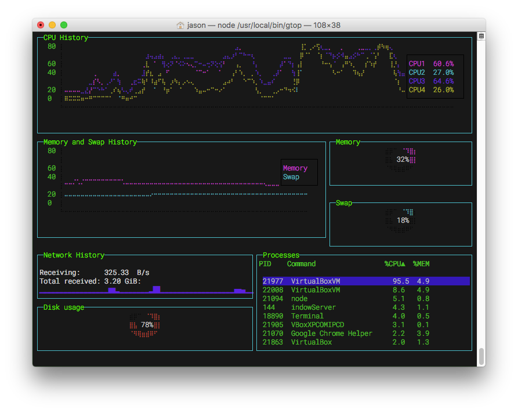Click the %CPU sort arrow indicator
Screen dimensions: 518x413
click(403, 264)
